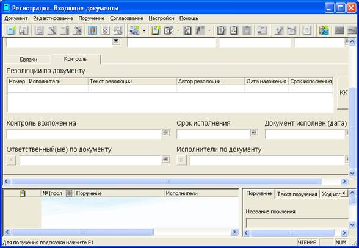
Task: Open the Помощь menu
Action: coord(189,18)
